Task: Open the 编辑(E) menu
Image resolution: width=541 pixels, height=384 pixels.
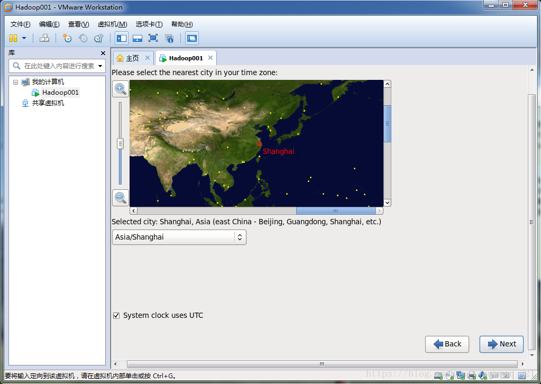Action: pyautogui.click(x=49, y=24)
